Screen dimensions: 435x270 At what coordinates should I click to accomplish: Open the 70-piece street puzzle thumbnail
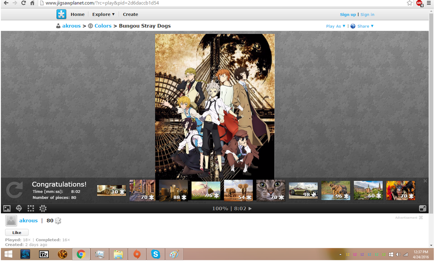142,190
